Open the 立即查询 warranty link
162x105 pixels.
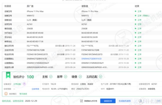[x=35, y=89]
